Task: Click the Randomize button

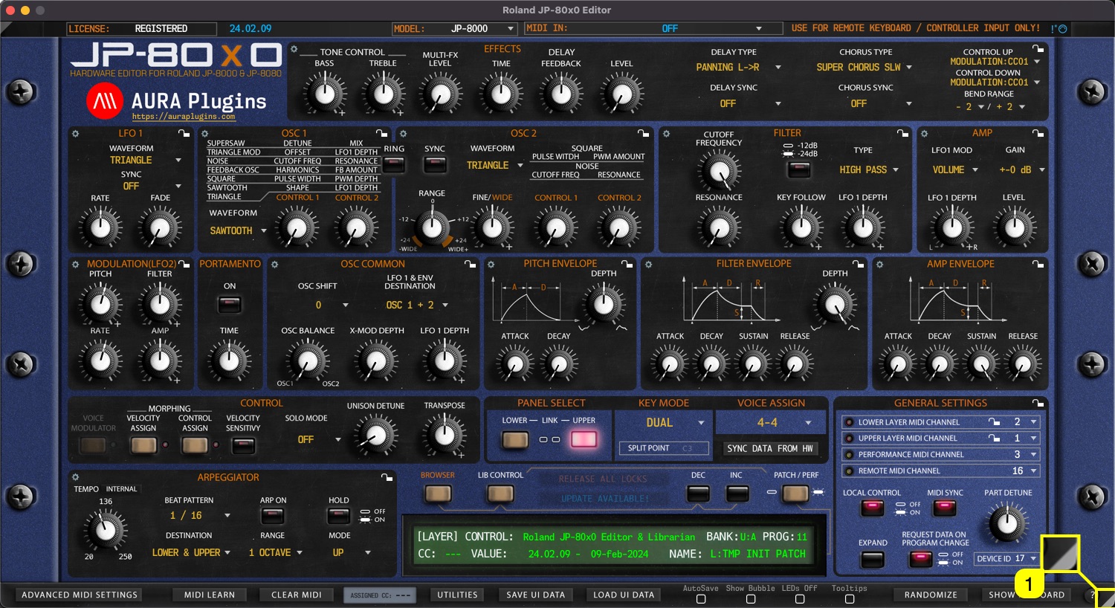Action: (x=931, y=595)
